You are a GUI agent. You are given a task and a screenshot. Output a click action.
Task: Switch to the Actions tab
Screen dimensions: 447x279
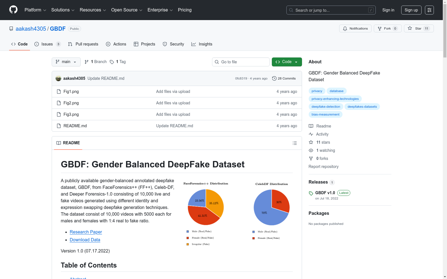click(x=116, y=44)
